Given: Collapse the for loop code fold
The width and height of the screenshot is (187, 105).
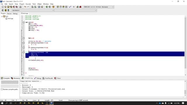Looking at the screenshot, I should click(x=24, y=38).
